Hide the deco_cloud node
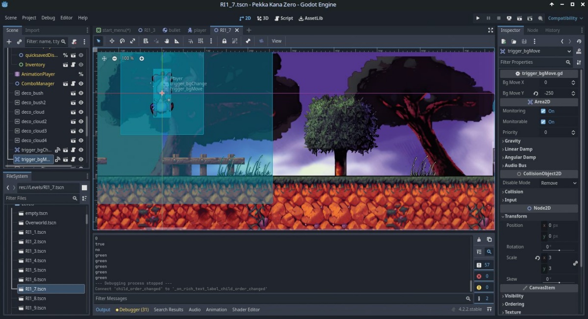The height and width of the screenshot is (319, 588). 81,112
